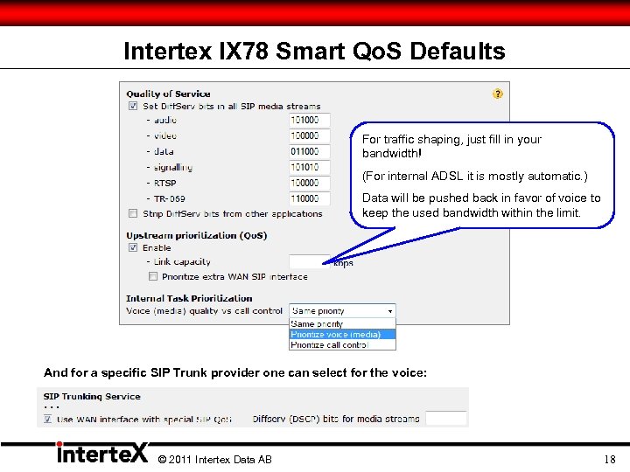The width and height of the screenshot is (630, 472).
Task: Click the slide page number 18
Action: pos(610,459)
